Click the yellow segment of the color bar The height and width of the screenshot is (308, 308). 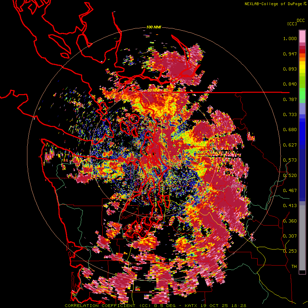point(302,67)
